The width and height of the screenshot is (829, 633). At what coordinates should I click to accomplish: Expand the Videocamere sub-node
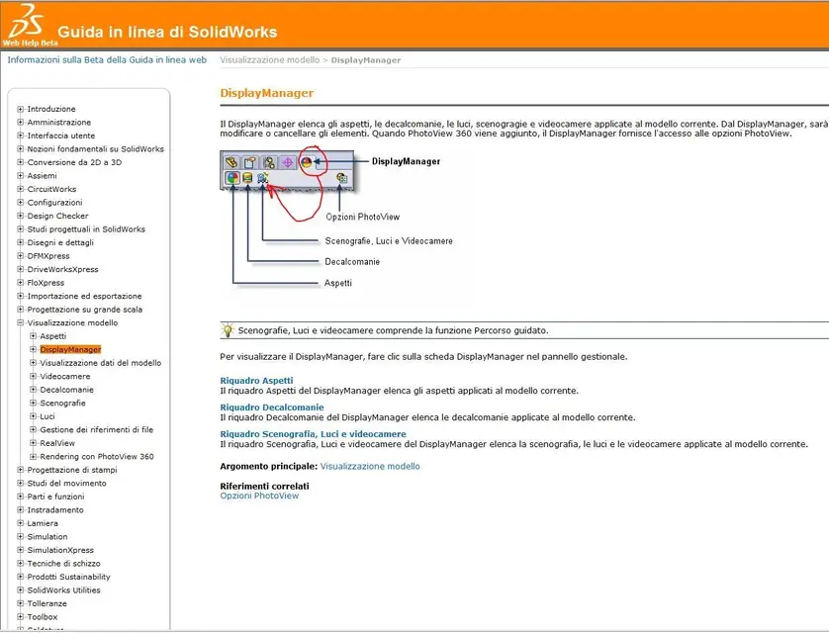33,376
